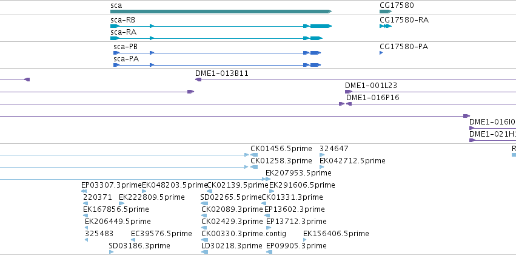The height and width of the screenshot is (255, 516).
Task: Select the CG17580-PA protein feature
Action: pyautogui.click(x=381, y=53)
